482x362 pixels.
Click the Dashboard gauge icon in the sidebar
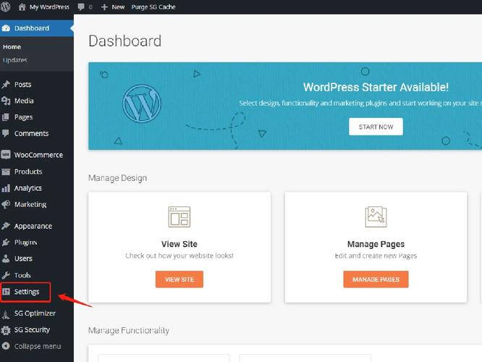click(6, 28)
